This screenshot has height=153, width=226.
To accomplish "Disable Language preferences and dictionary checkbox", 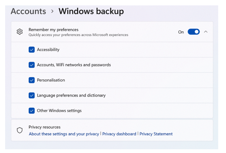I will [32, 95].
